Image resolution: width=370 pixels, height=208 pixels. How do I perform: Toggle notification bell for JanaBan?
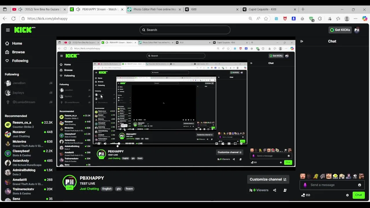click(51, 83)
